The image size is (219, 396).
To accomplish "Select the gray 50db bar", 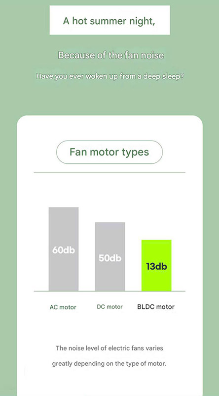I will click(x=110, y=256).
